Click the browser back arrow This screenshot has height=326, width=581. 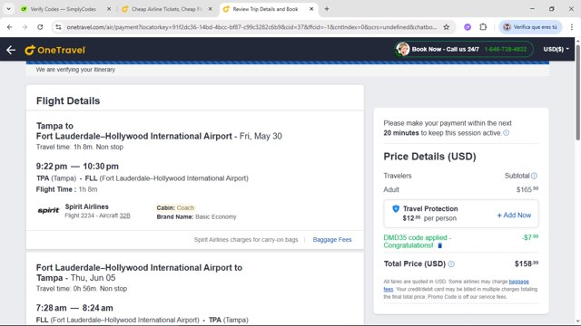10,27
